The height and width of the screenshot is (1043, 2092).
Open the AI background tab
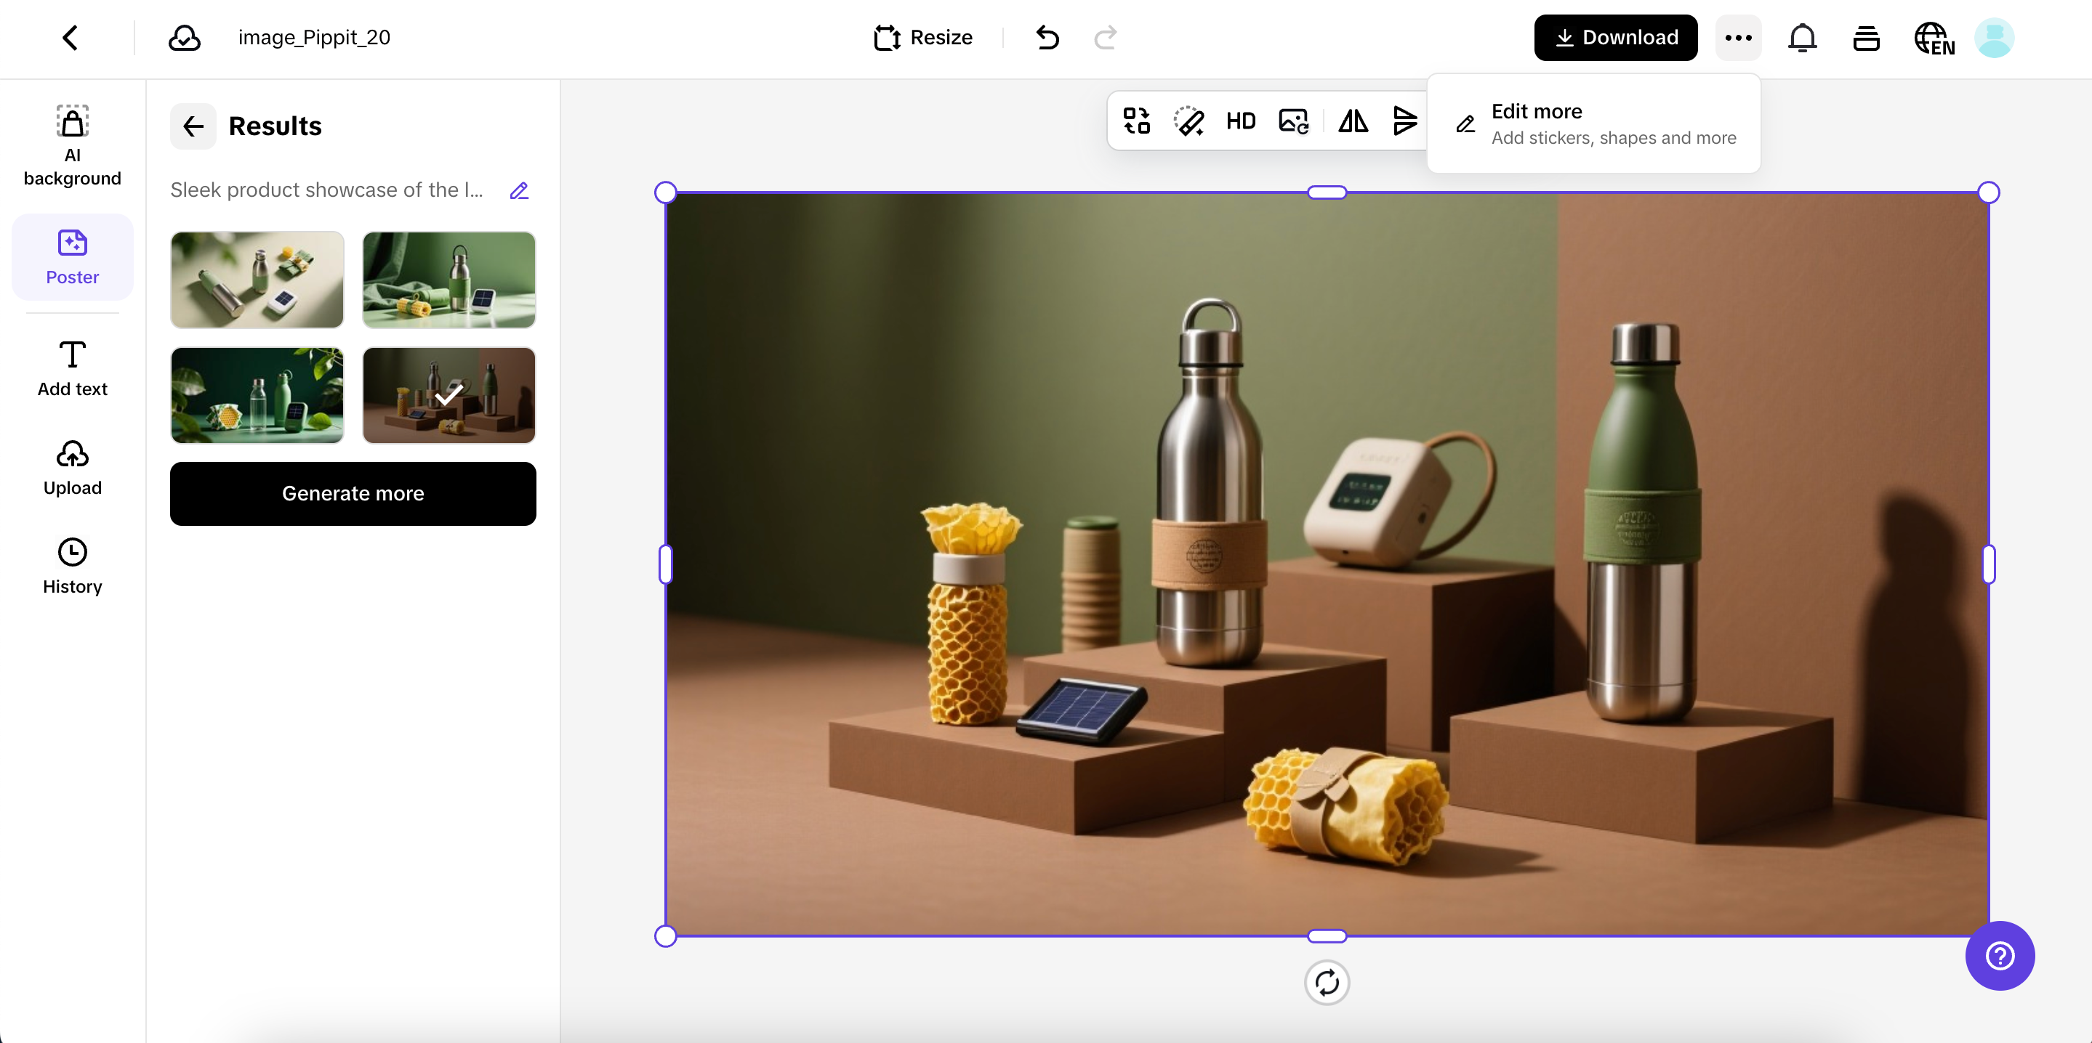(72, 146)
